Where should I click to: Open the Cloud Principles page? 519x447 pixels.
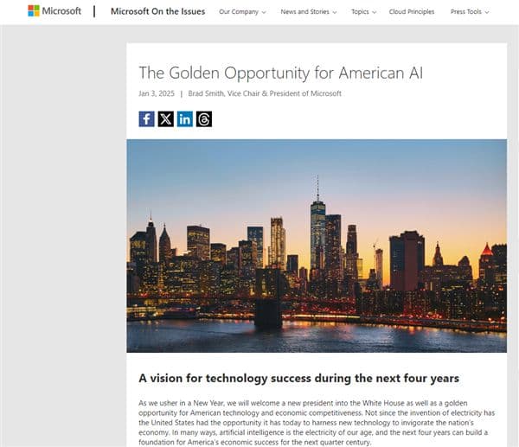[x=413, y=12]
